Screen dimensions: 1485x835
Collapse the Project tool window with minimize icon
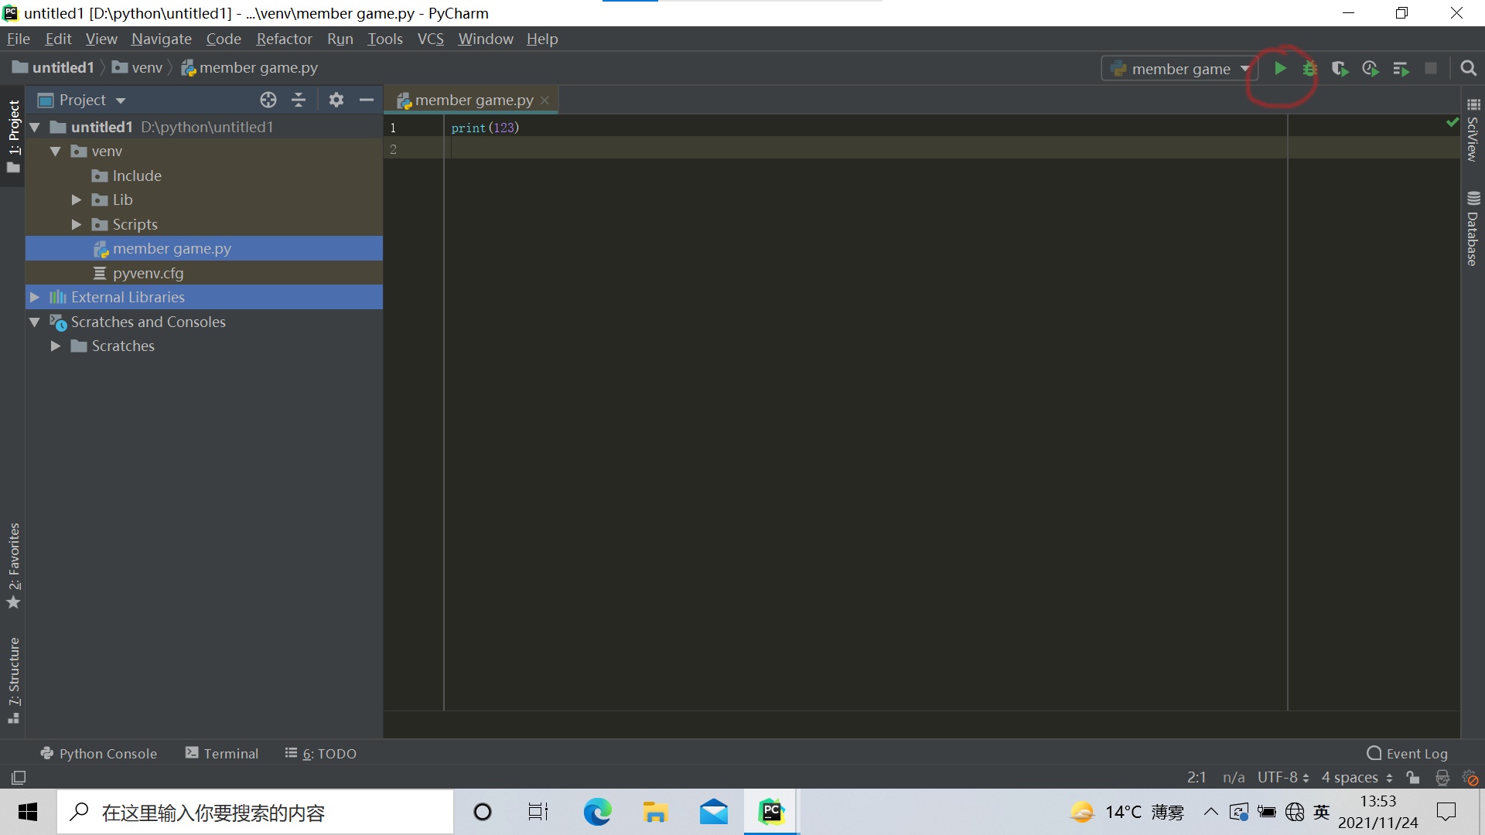pyautogui.click(x=366, y=100)
